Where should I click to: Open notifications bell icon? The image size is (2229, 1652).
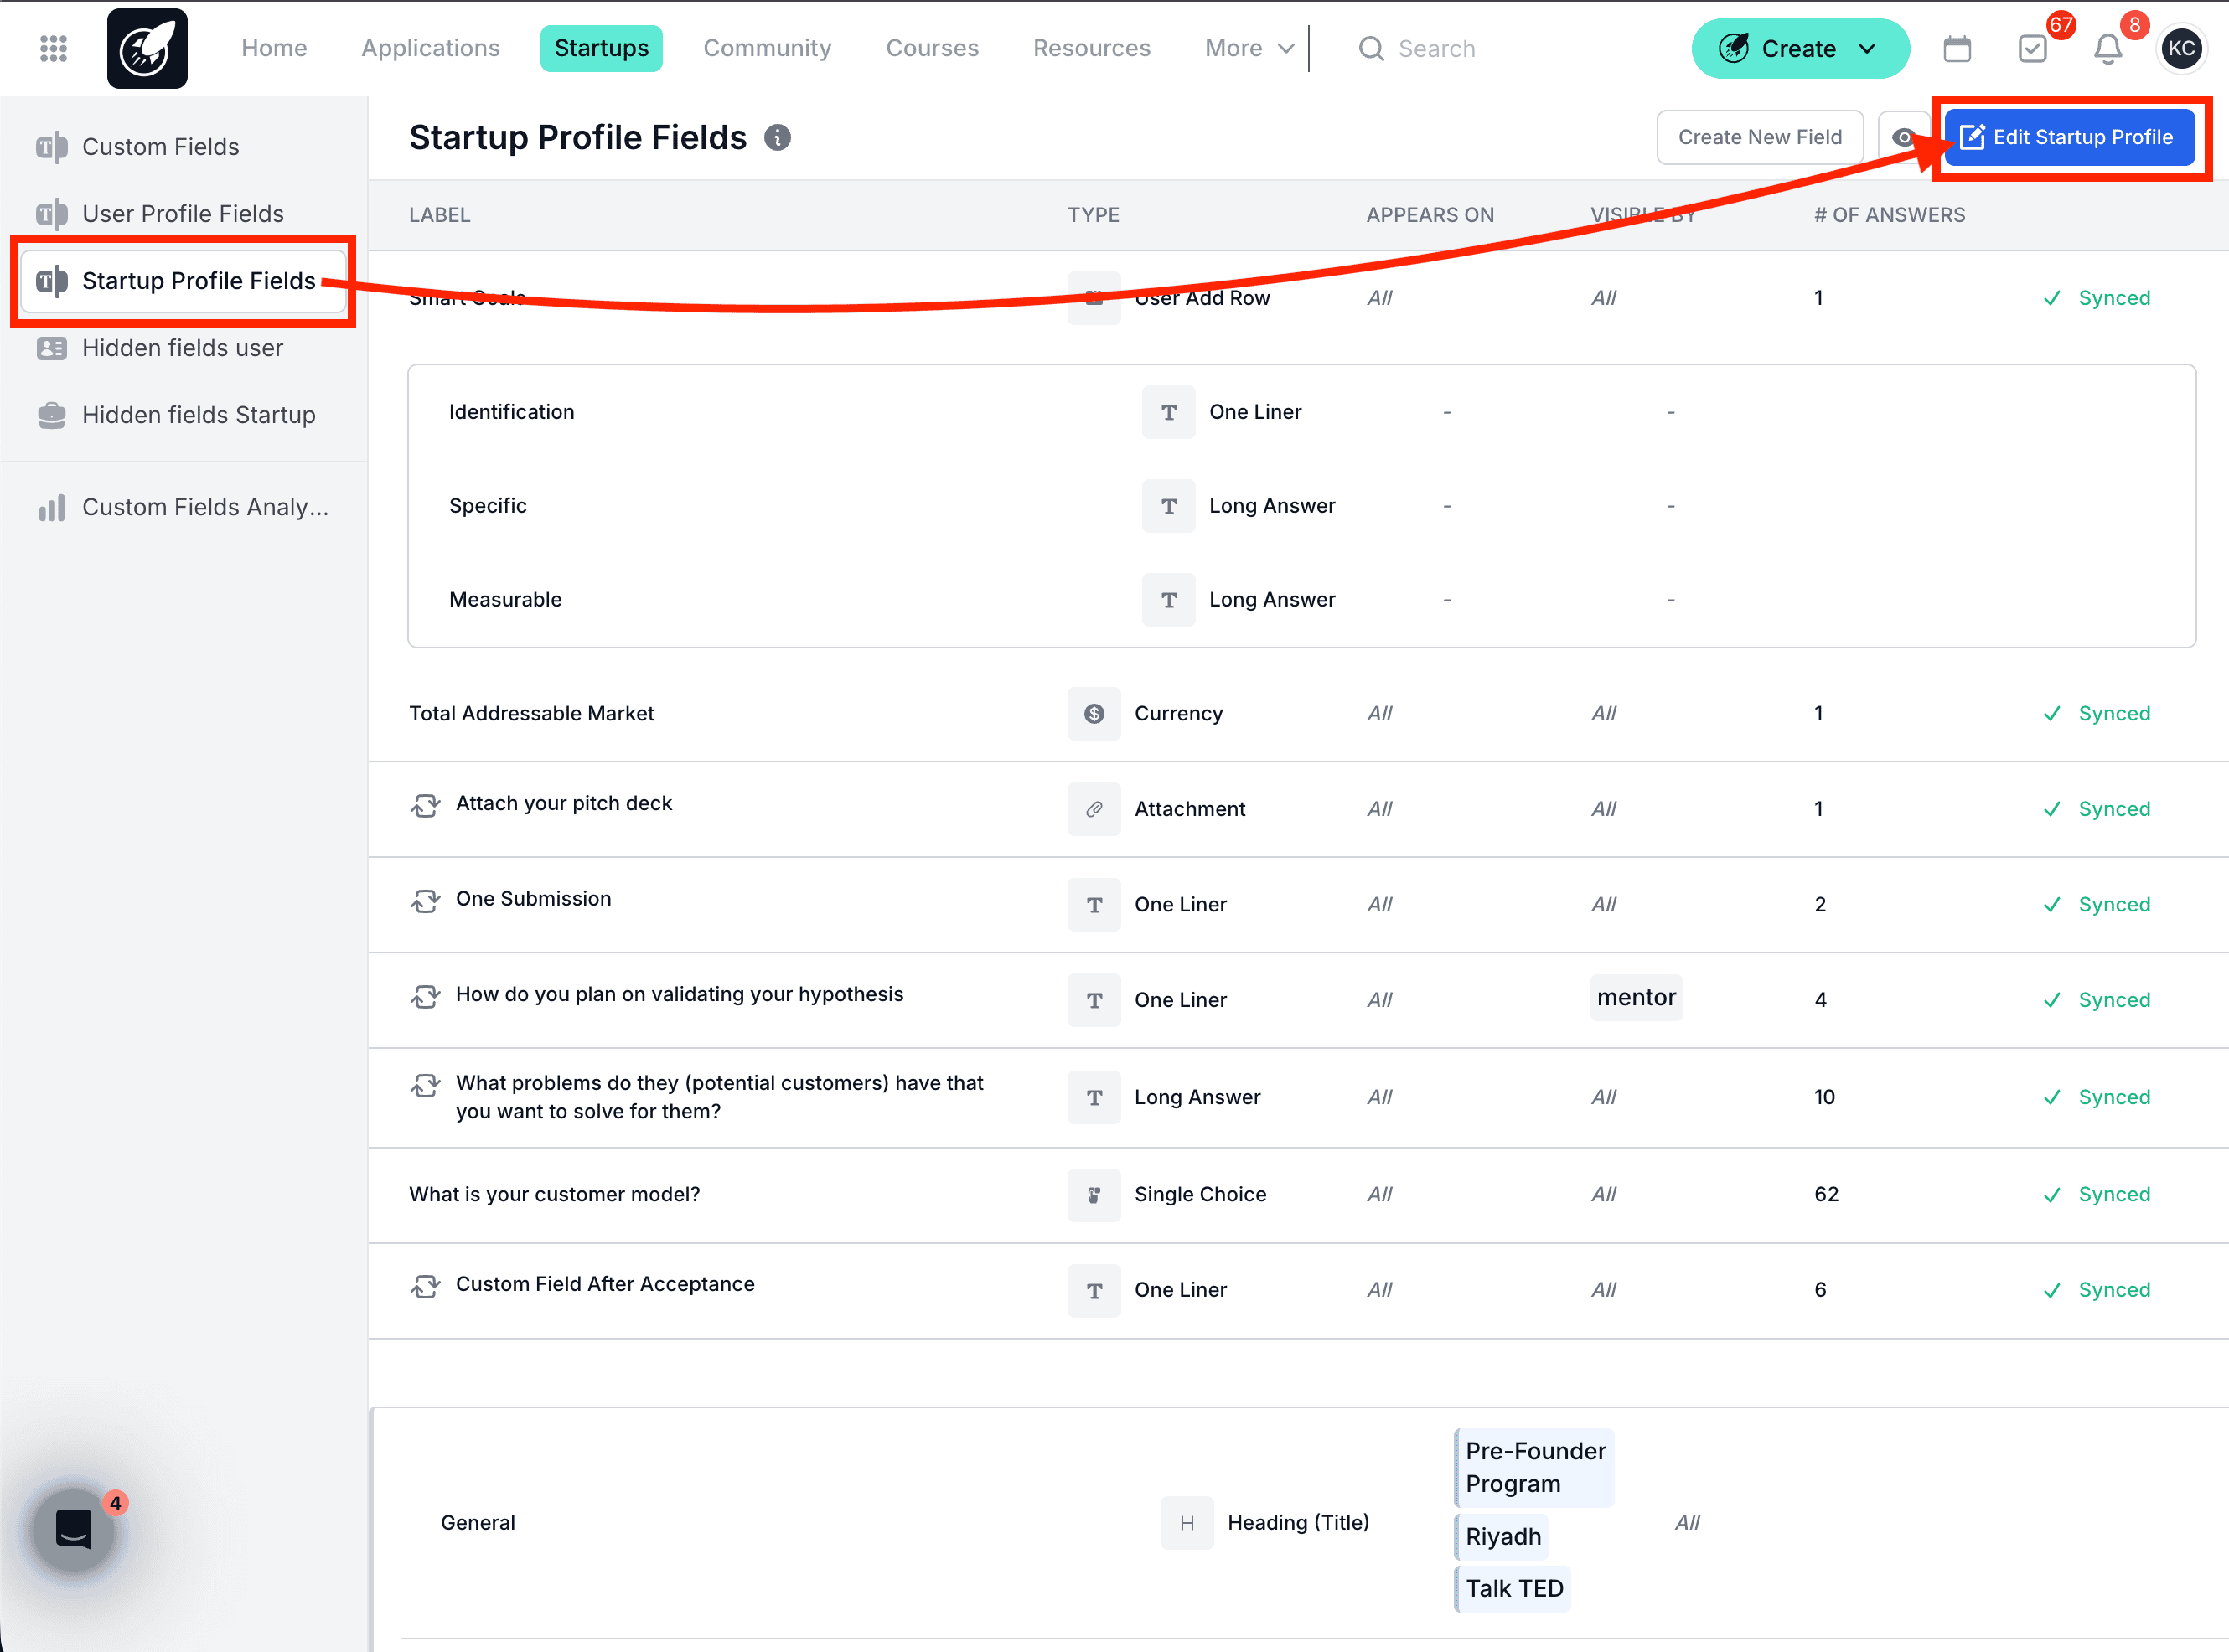pyautogui.click(x=2107, y=48)
